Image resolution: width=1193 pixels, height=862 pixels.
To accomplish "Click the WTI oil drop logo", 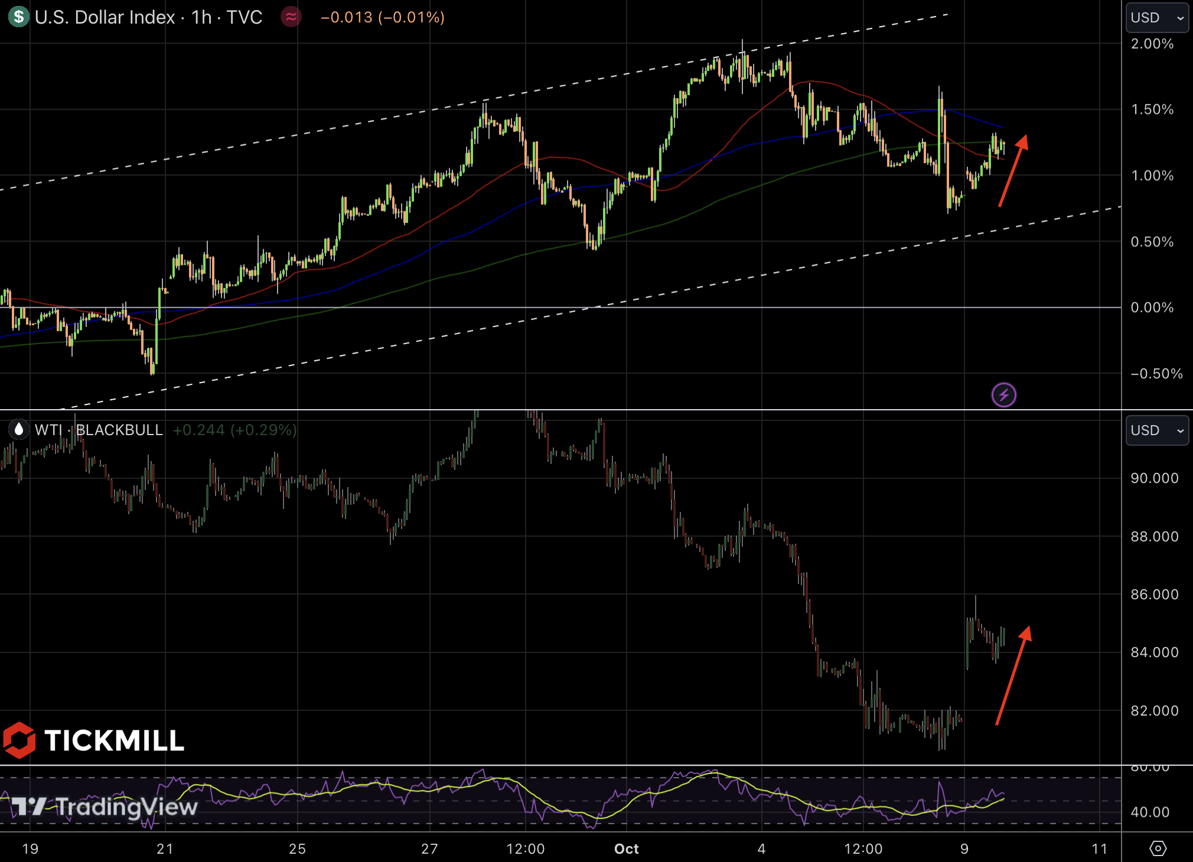I will (x=19, y=429).
